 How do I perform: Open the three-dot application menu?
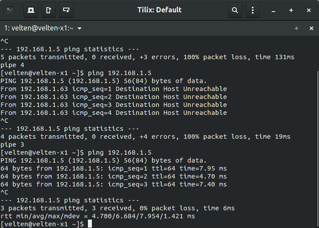click(x=253, y=10)
